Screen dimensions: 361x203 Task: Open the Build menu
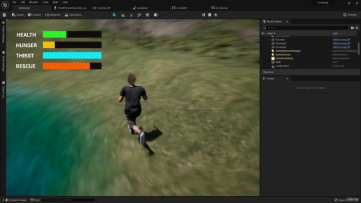pyautogui.click(x=55, y=2)
